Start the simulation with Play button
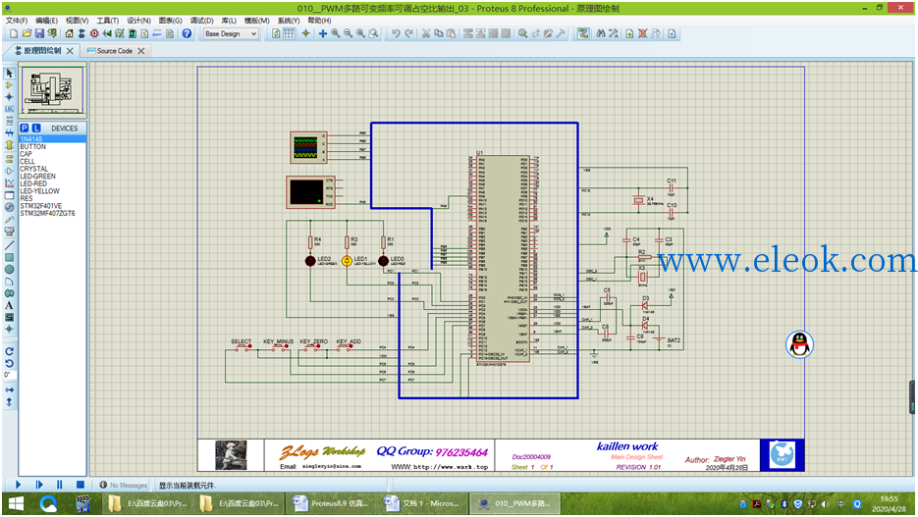The image size is (918, 517). point(18,485)
